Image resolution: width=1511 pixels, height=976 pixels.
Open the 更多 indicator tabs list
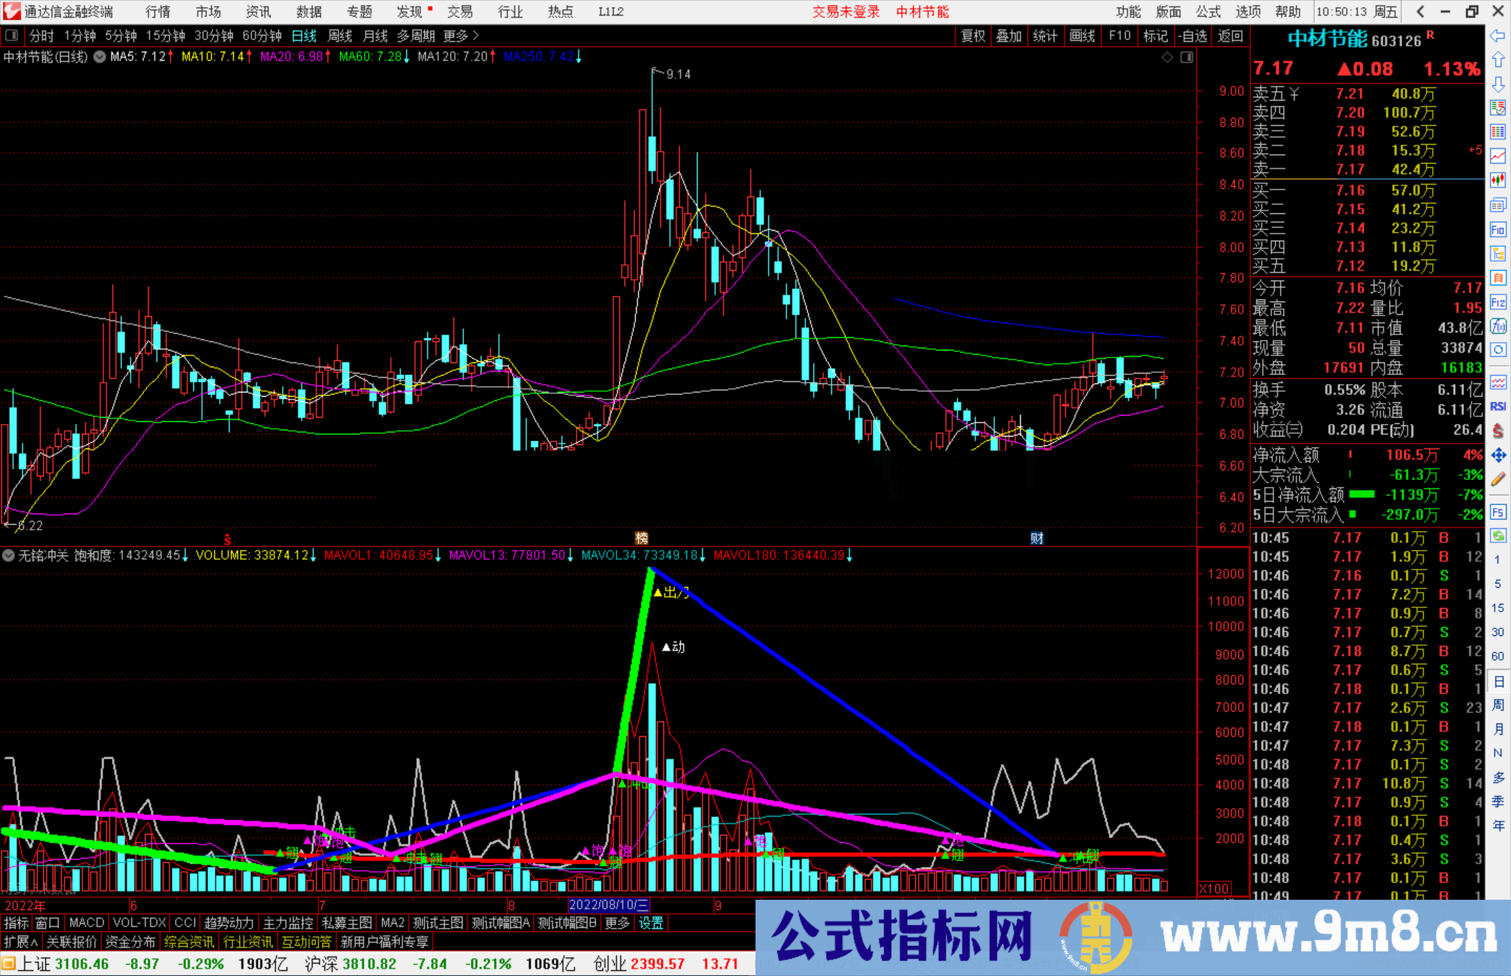click(617, 923)
